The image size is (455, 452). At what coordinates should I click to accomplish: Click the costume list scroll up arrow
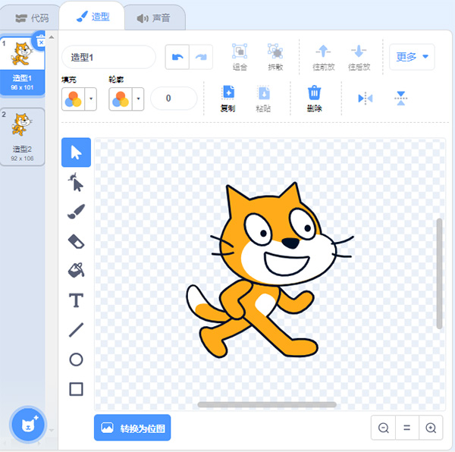tap(52, 37)
